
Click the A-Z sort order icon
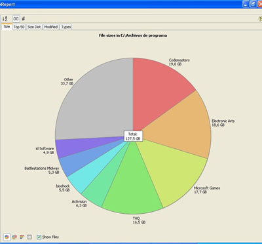[x=5, y=18]
